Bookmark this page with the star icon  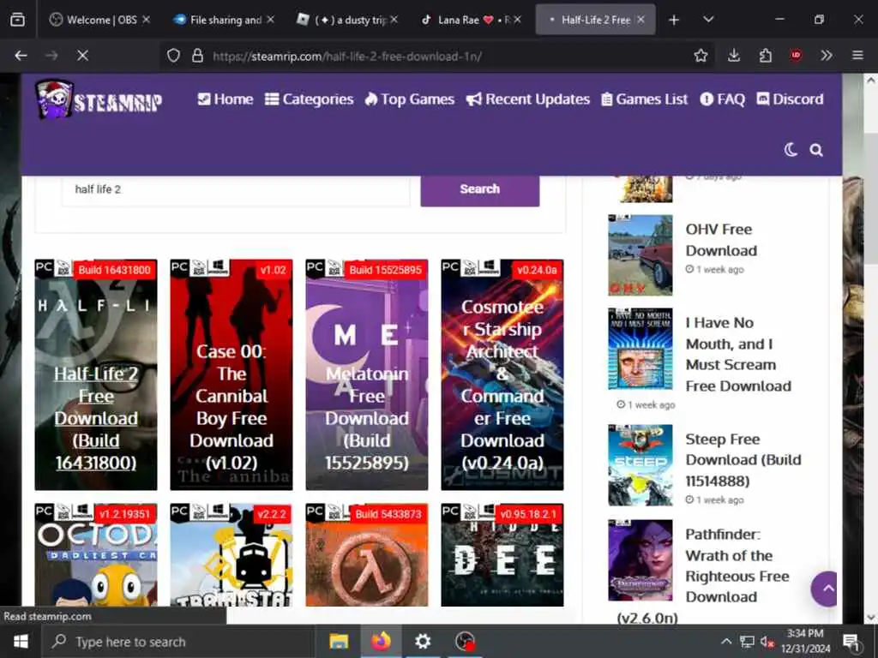[701, 56]
